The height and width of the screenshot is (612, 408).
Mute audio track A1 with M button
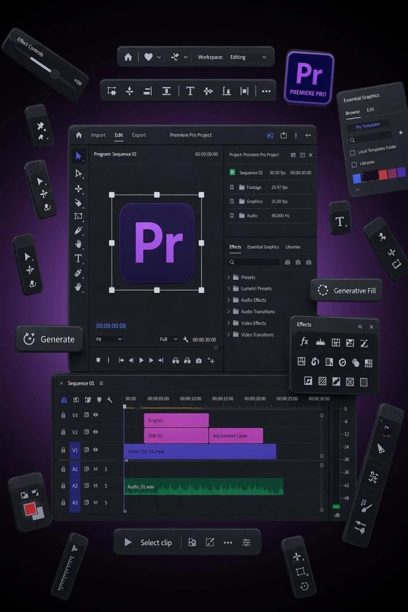click(96, 469)
